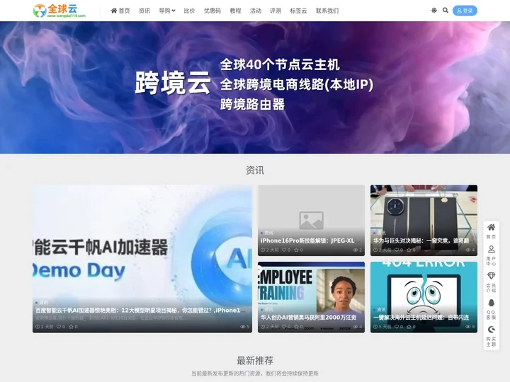Open 用户中心 from the floating sidebar
The image size is (510, 382).
click(x=491, y=255)
